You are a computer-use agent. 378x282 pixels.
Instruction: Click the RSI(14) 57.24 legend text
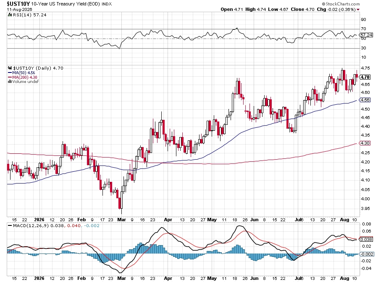[x=29, y=15]
